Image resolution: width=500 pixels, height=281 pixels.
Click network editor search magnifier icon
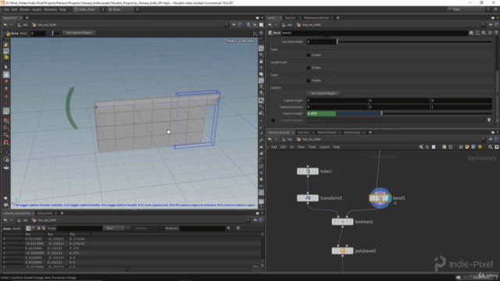point(491,147)
